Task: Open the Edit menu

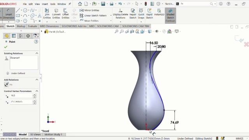Action: (31, 4)
